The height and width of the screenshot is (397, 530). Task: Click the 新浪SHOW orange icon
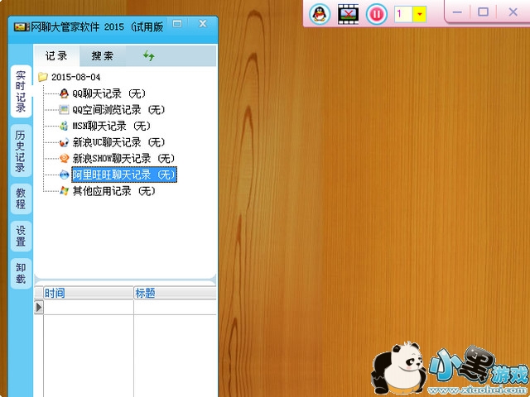tap(64, 158)
